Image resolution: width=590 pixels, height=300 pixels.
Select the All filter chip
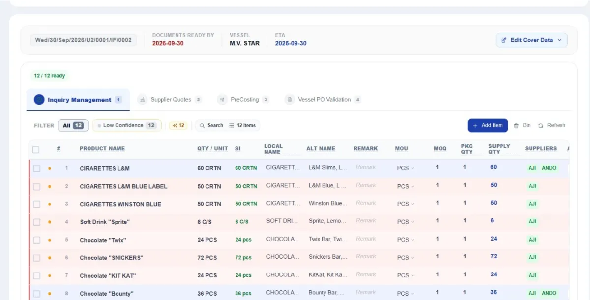pyautogui.click(x=73, y=125)
